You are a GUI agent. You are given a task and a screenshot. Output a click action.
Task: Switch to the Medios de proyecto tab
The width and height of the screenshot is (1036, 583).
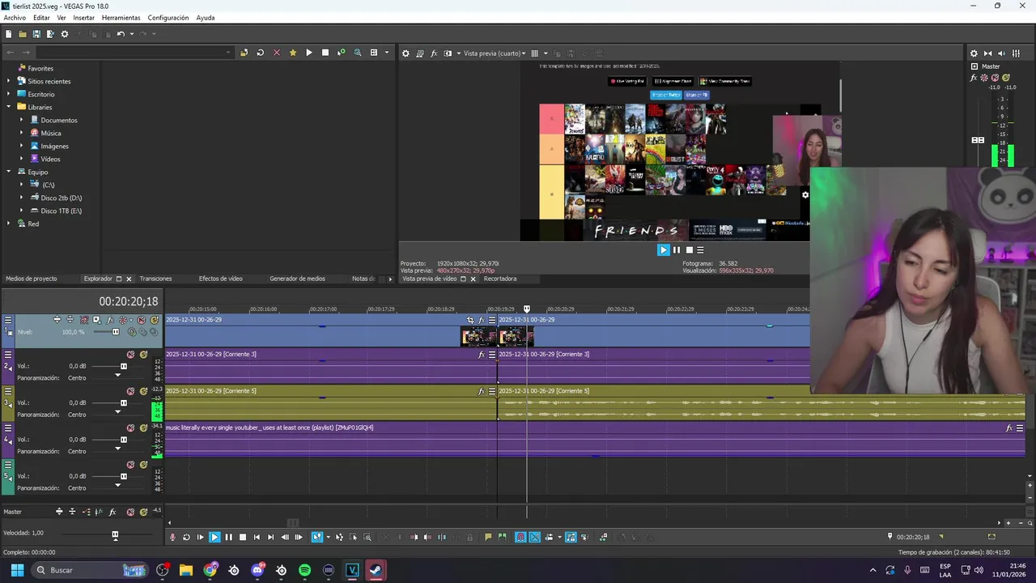click(32, 279)
